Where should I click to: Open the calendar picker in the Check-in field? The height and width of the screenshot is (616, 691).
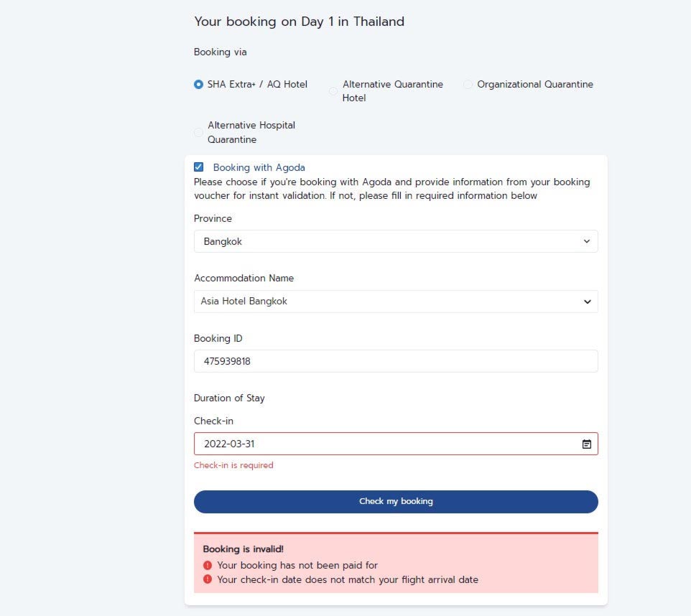click(588, 444)
